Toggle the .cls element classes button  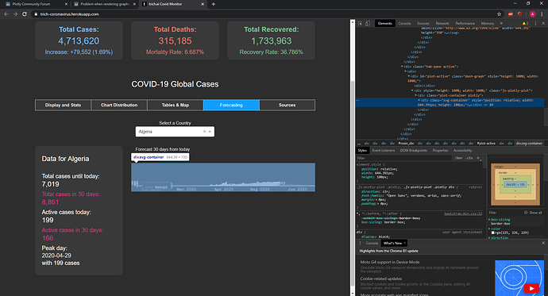[x=469, y=158]
